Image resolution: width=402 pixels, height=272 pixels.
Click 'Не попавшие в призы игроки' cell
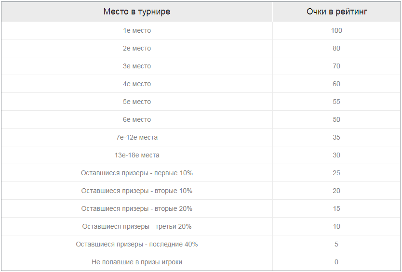(x=137, y=262)
